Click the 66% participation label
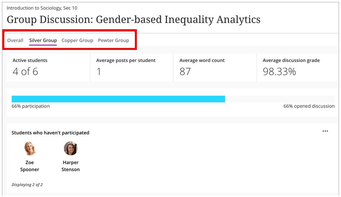Viewport: 341px width, 197px height. pyautogui.click(x=31, y=106)
